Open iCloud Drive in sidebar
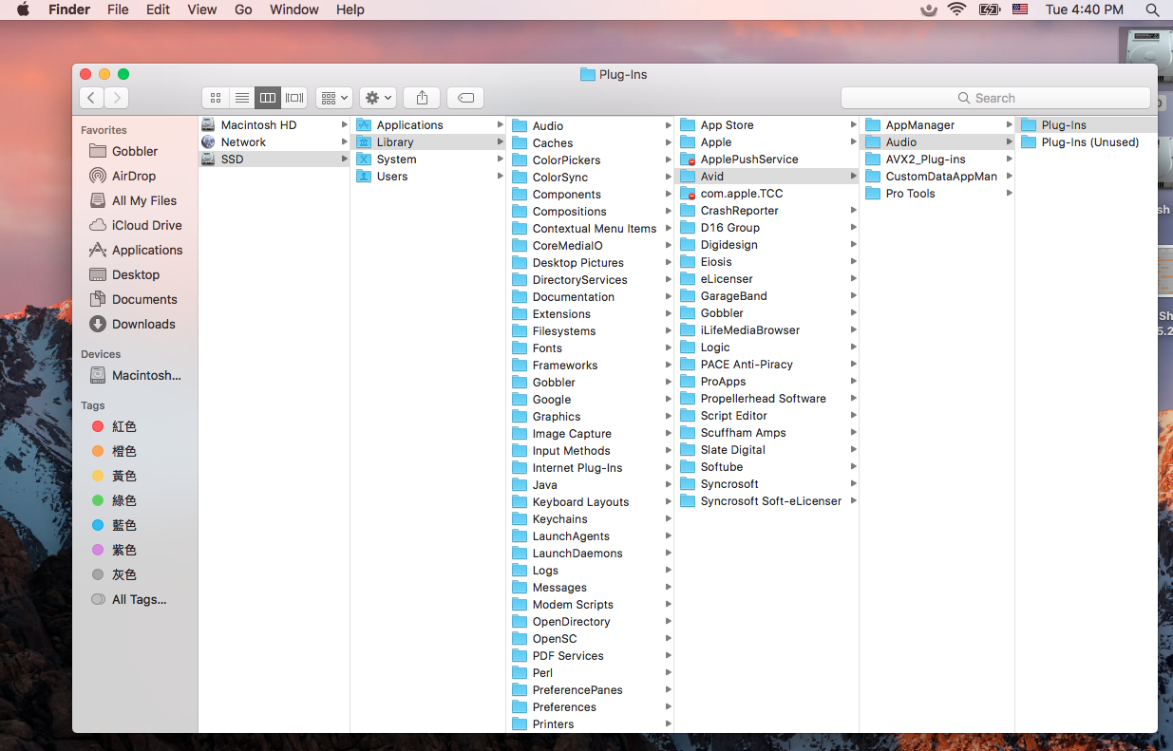The image size is (1173, 751). [146, 225]
